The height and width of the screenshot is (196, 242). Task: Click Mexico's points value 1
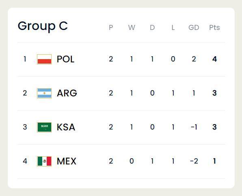[214, 161]
